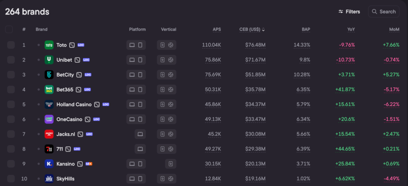This screenshot has height=186, width=408.
Task: Click the LOC badge next to OneCasino
Action: (97, 119)
